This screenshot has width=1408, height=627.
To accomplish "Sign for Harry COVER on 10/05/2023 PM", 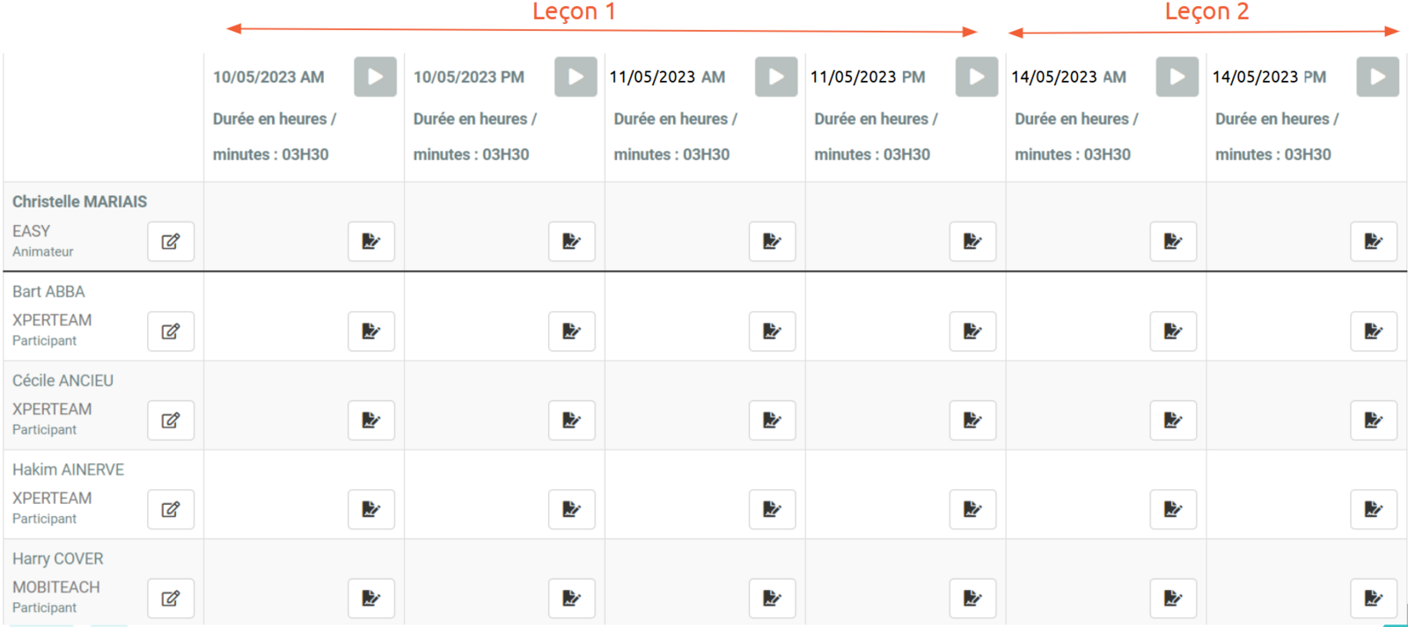I will [x=572, y=599].
